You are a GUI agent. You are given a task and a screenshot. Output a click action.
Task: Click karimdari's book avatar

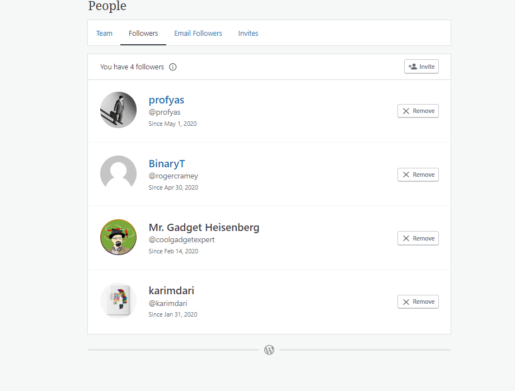[x=118, y=301]
